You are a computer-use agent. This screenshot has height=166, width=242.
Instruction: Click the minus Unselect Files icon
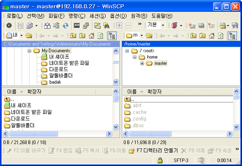pos(128,26)
